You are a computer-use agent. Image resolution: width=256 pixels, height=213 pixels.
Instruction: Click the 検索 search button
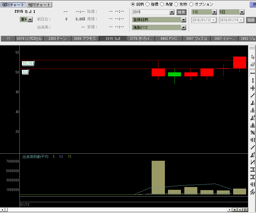pyautogui.click(x=181, y=12)
